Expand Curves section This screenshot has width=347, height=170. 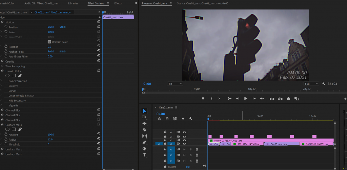1,91
